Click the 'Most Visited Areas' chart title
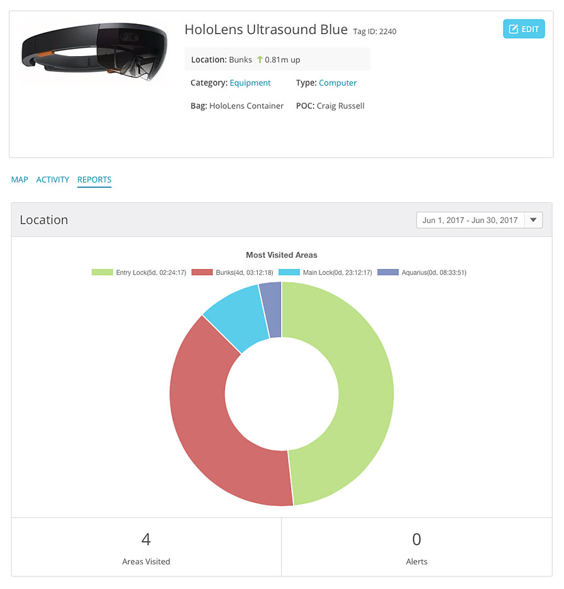564x589 pixels. point(282,255)
